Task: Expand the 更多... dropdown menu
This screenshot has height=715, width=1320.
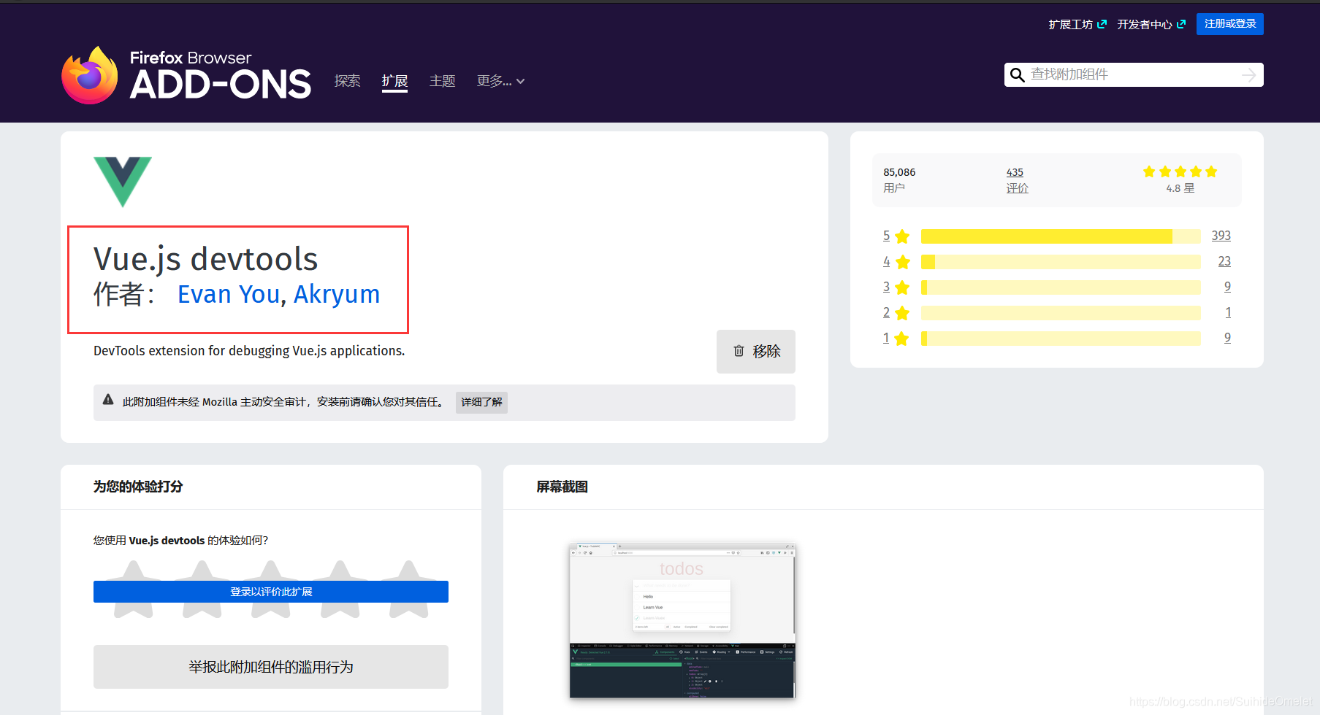Action: (500, 81)
